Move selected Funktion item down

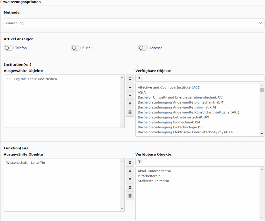[130, 179]
